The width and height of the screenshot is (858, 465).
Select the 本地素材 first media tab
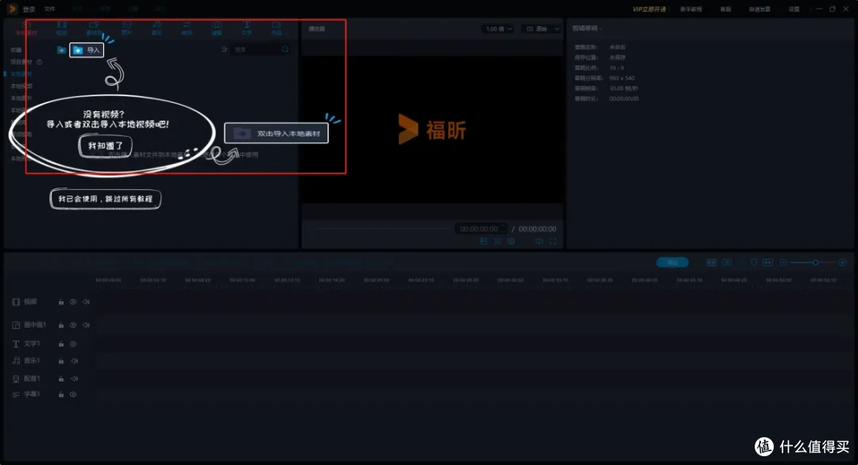coord(26,28)
